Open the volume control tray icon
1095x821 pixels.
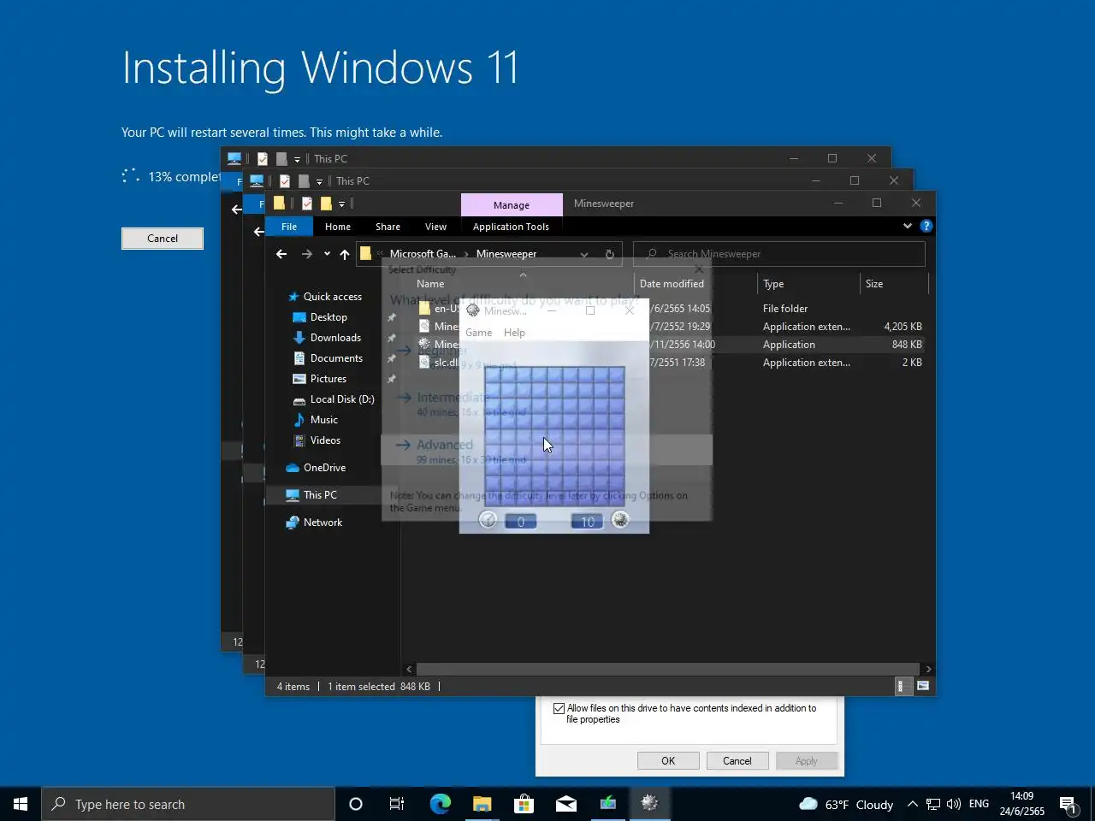[954, 804]
